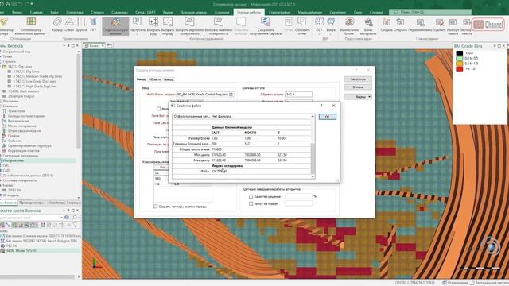The image size is (509, 286).
Task: Open the Настроить ribbon tool
Action: (x=138, y=25)
